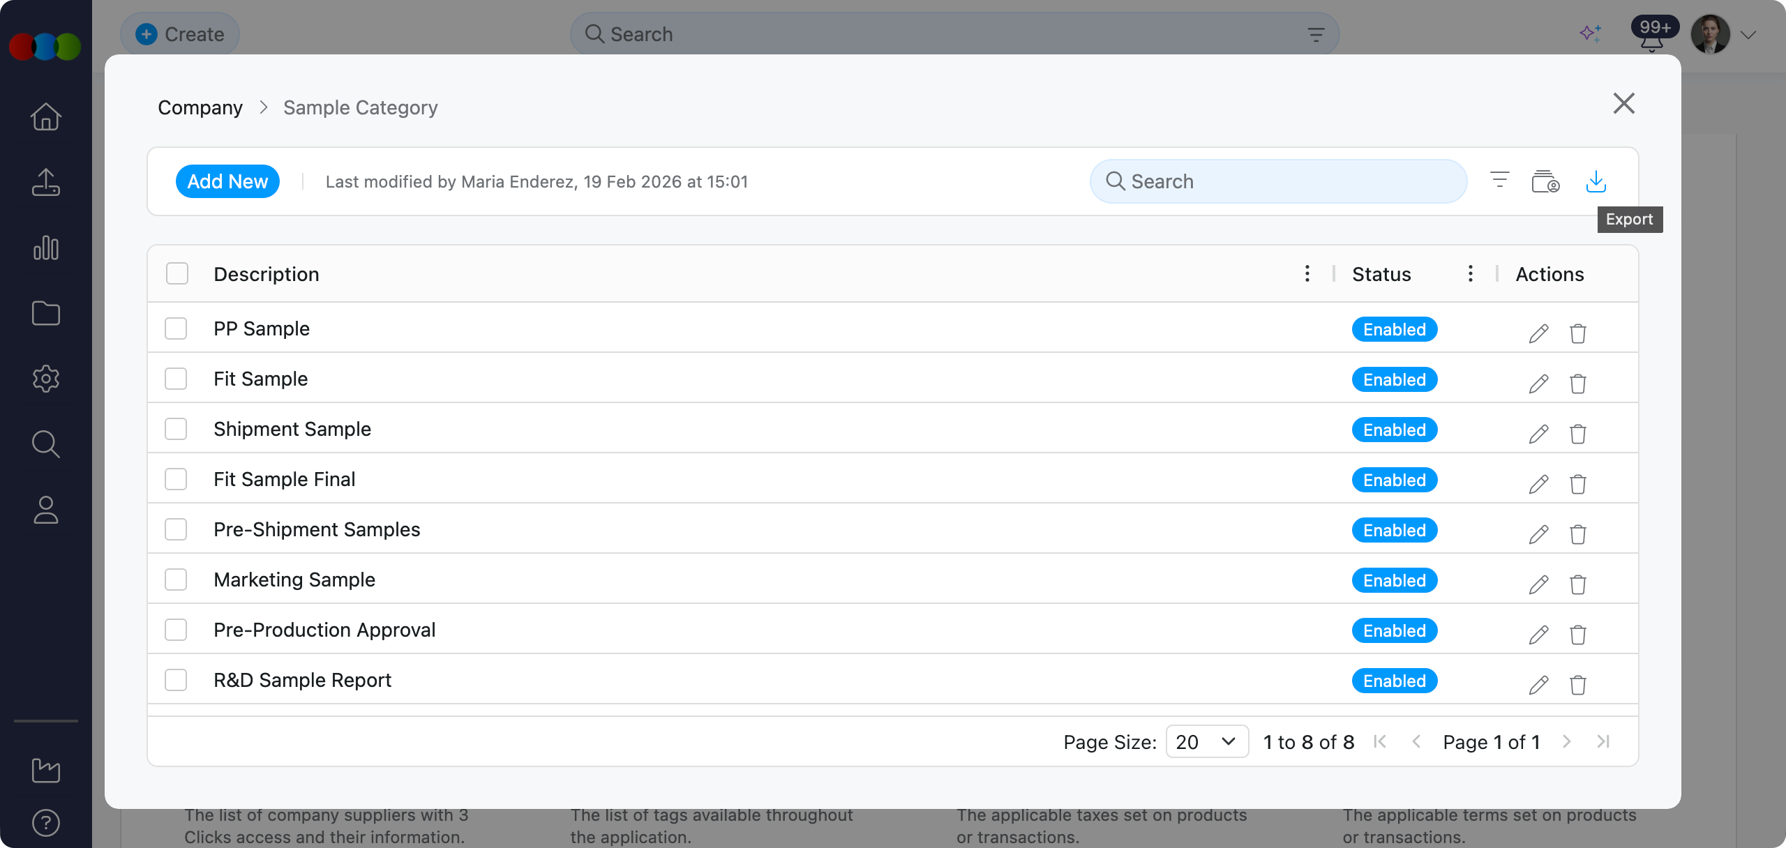Screen dimensions: 1786x848
Task: Click the Export download icon
Action: (x=1596, y=181)
